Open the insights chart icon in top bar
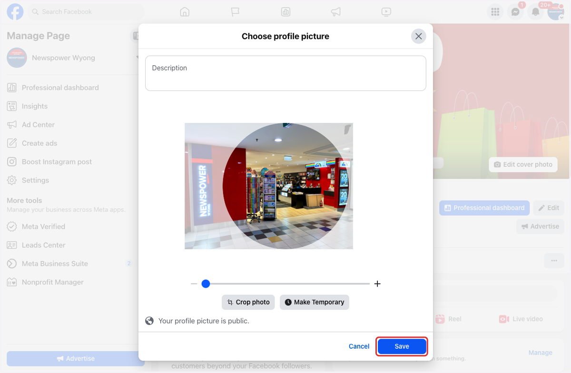The image size is (571, 373). [285, 12]
